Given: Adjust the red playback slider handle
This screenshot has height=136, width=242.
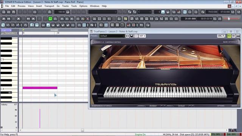Looking at the screenshot, I should 229,19.
